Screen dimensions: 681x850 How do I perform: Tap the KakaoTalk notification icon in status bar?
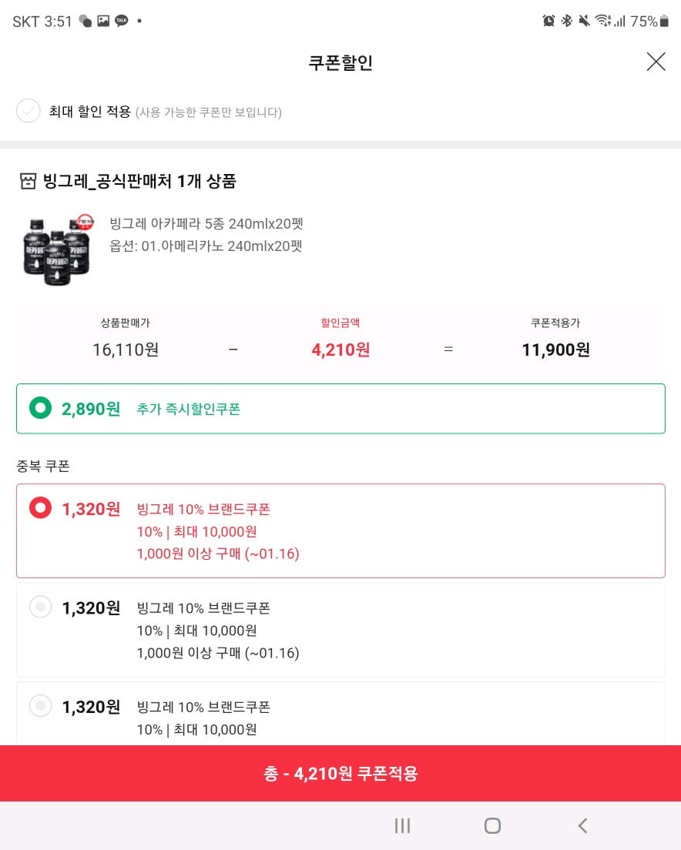coord(122,21)
